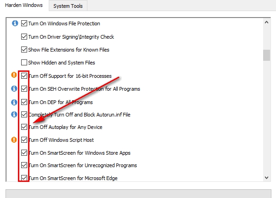The height and width of the screenshot is (198, 276).
Task: Click 'Turn Off Support for 16-bit Processes' label
Action: (70, 76)
